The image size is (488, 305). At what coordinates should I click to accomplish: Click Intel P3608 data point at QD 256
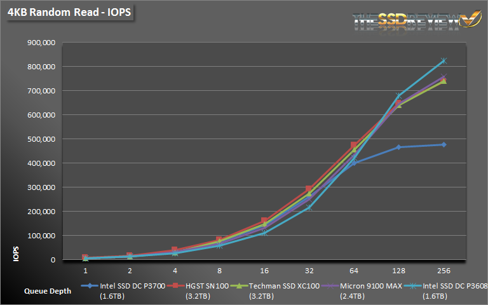click(444, 61)
